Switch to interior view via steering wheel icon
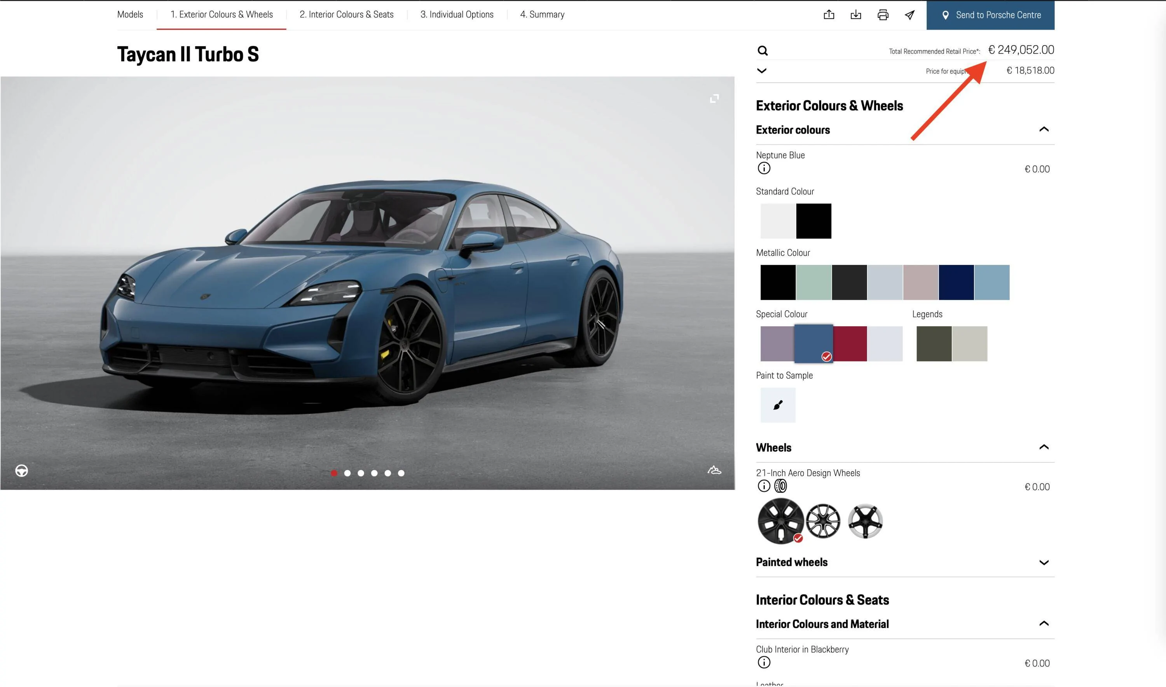This screenshot has width=1166, height=687. (x=21, y=470)
